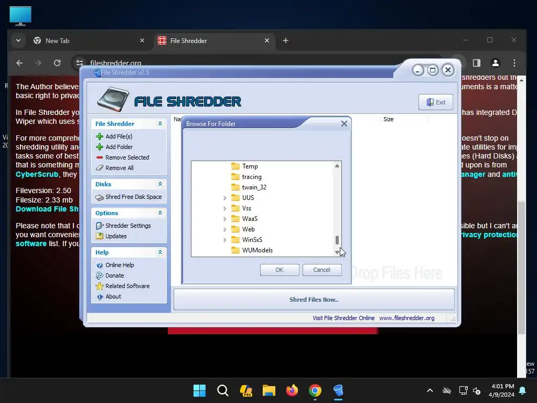Expand the UUS folder node
This screenshot has height=403, width=537.
[x=224, y=198]
